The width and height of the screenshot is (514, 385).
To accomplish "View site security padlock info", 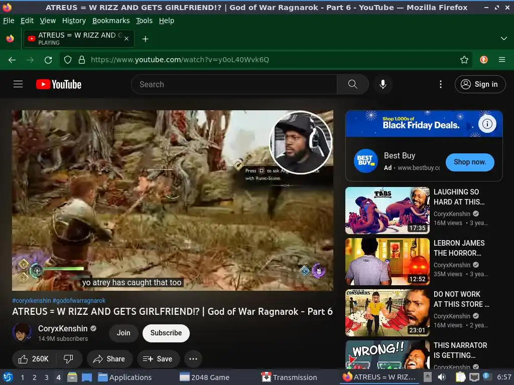I will 82,60.
